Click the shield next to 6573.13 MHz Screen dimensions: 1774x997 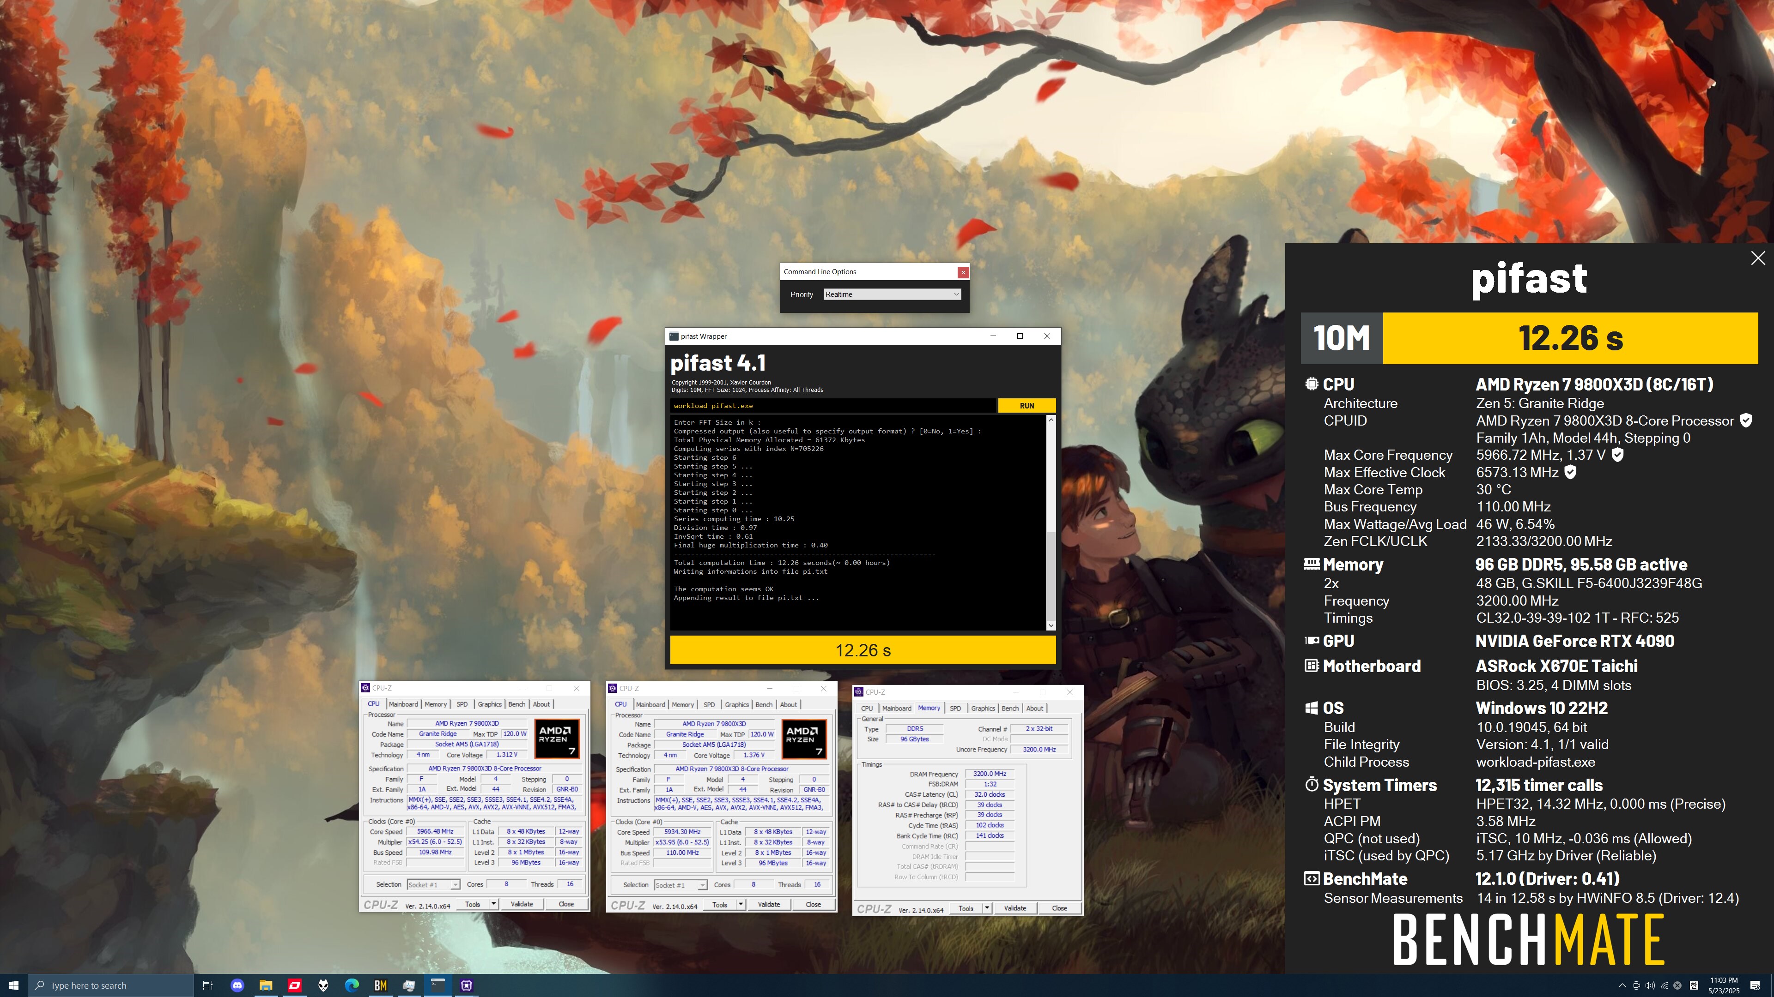1571,472
